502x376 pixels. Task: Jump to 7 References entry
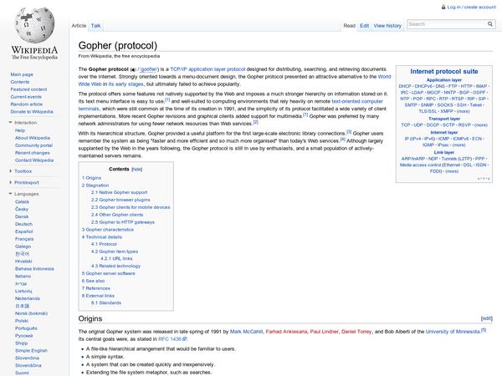click(96, 288)
